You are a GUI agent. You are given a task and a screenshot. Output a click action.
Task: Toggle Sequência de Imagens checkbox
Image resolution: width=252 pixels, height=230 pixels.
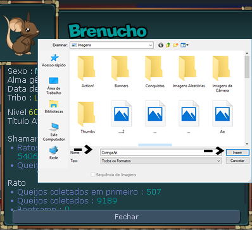point(93,174)
